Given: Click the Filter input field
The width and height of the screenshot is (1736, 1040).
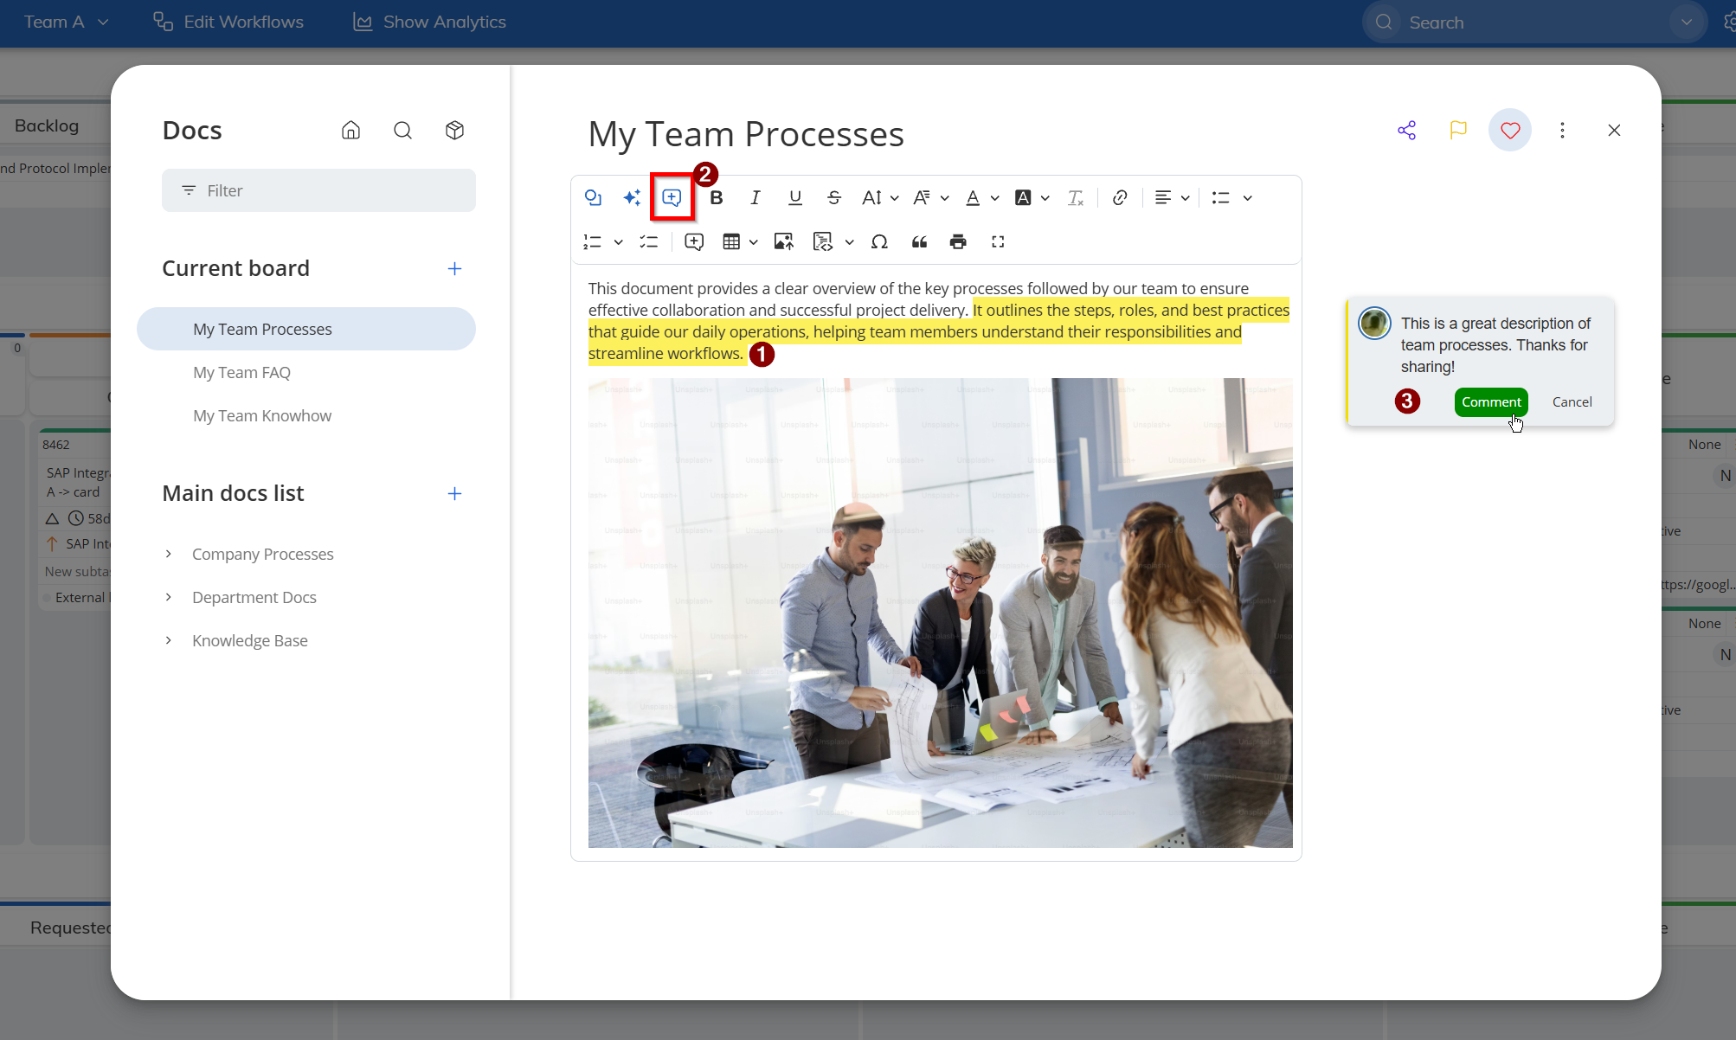Looking at the screenshot, I should point(318,191).
